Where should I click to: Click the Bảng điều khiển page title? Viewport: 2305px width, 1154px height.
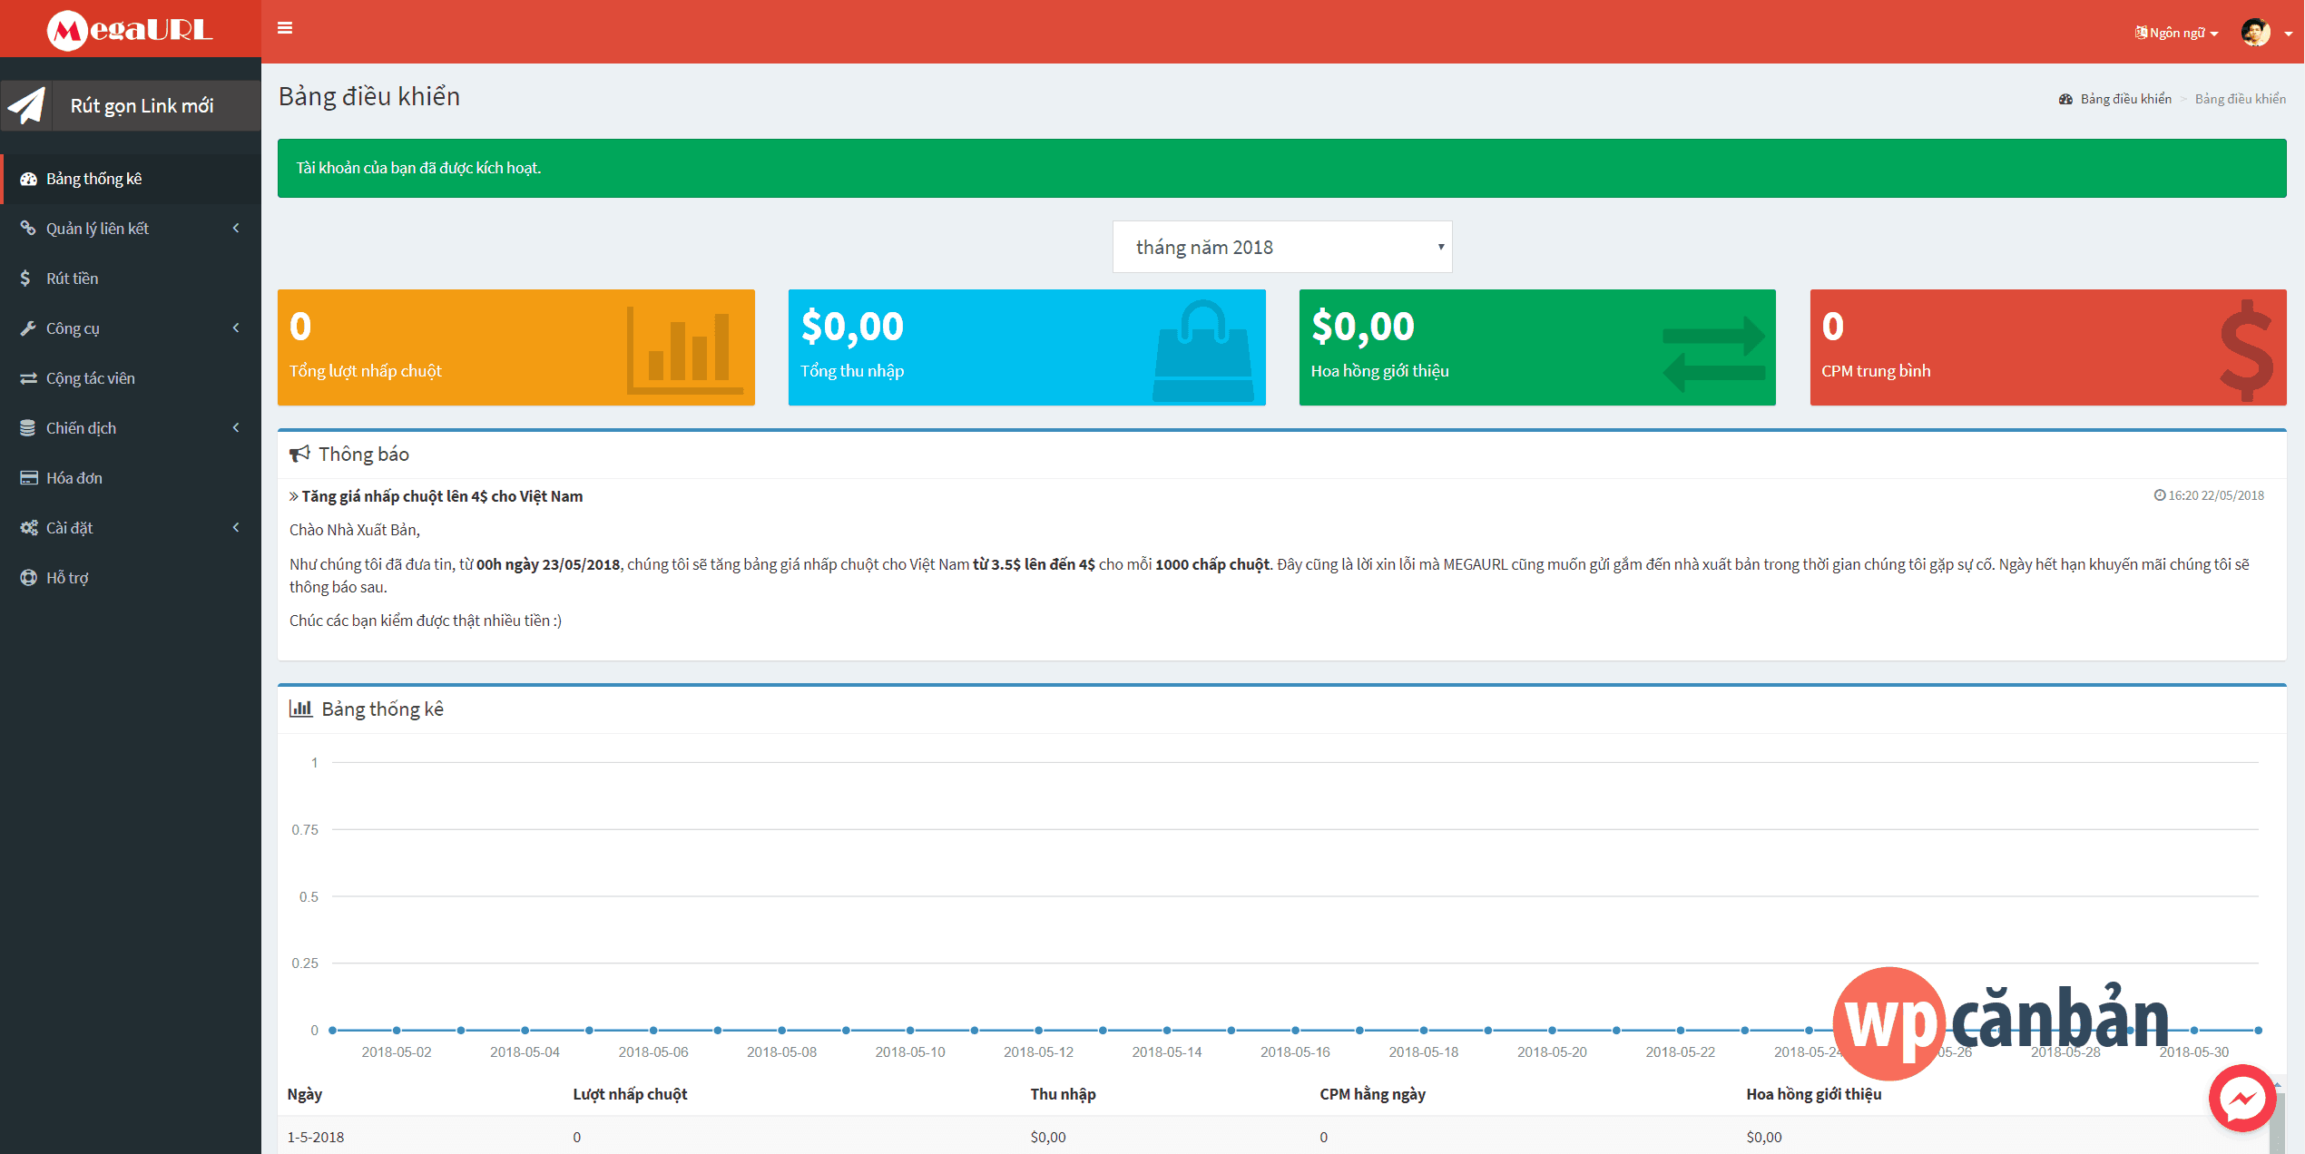tap(369, 96)
